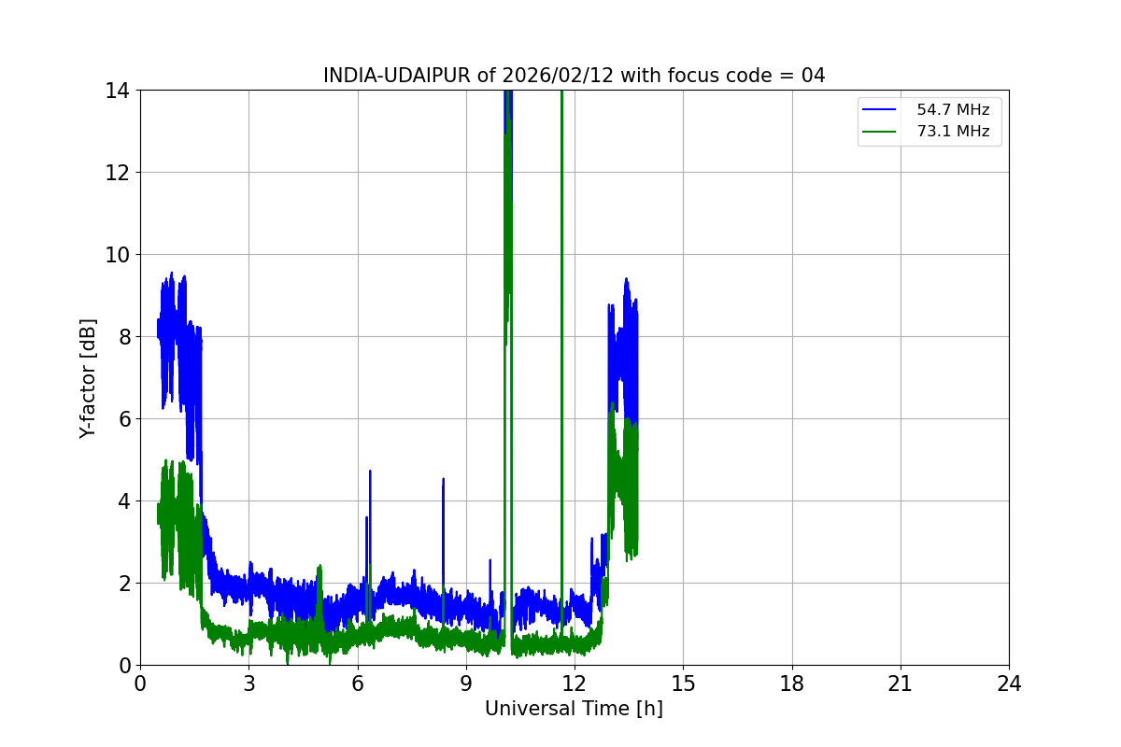Click the x-axis tick label '15'
Screen dimensions: 1121x747
683,684
